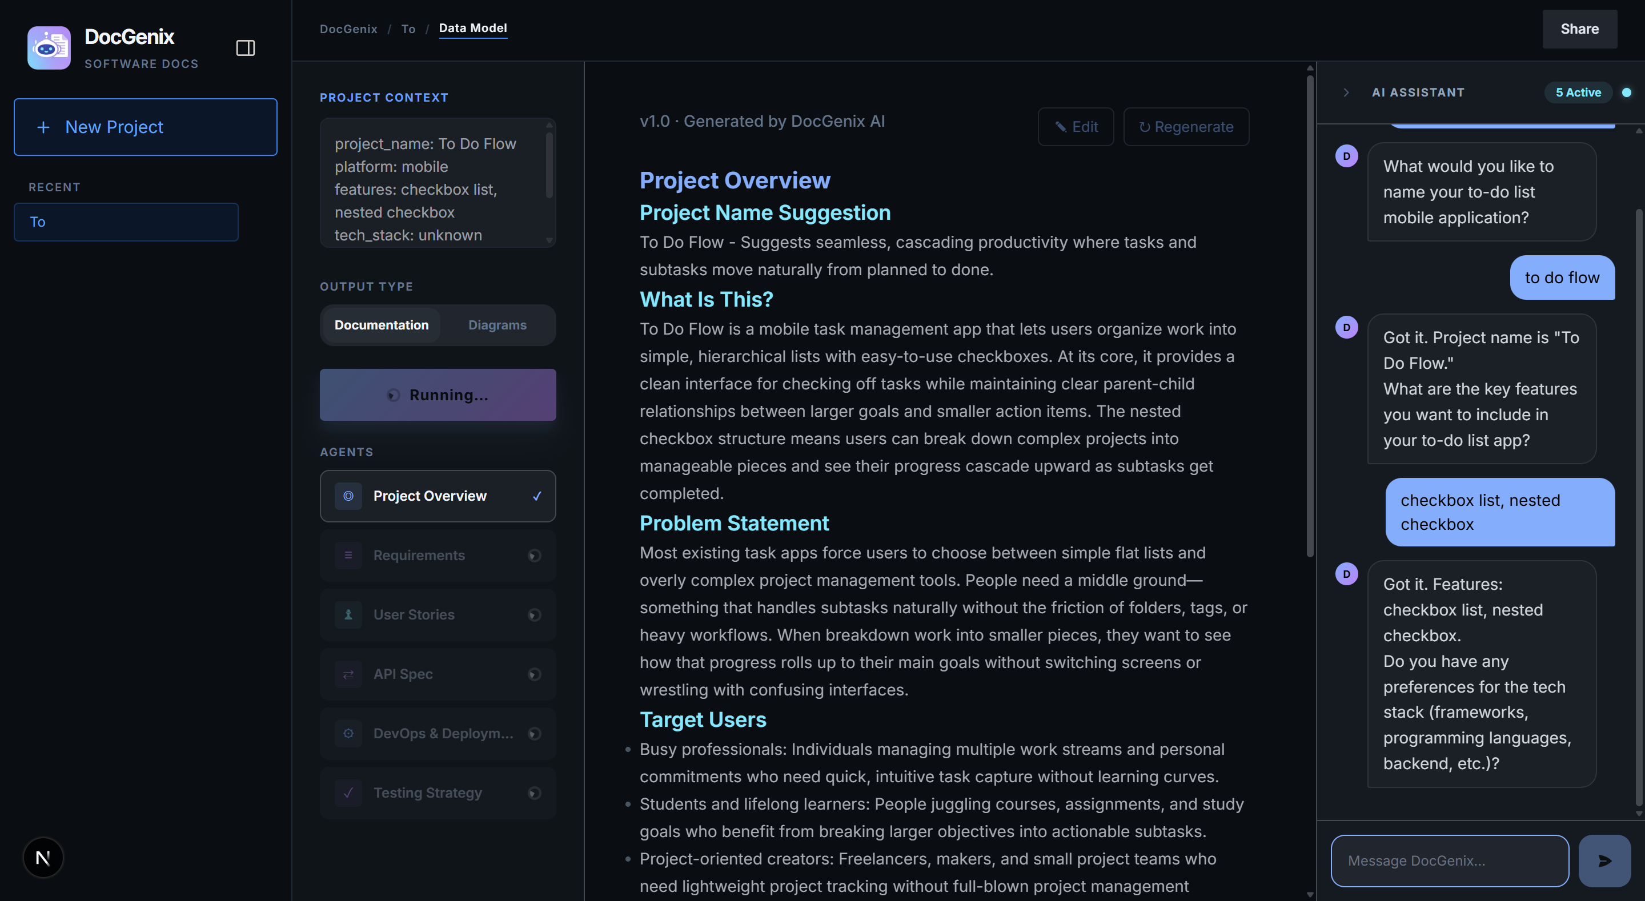Open the Next.js N badge icon

pyautogui.click(x=43, y=857)
